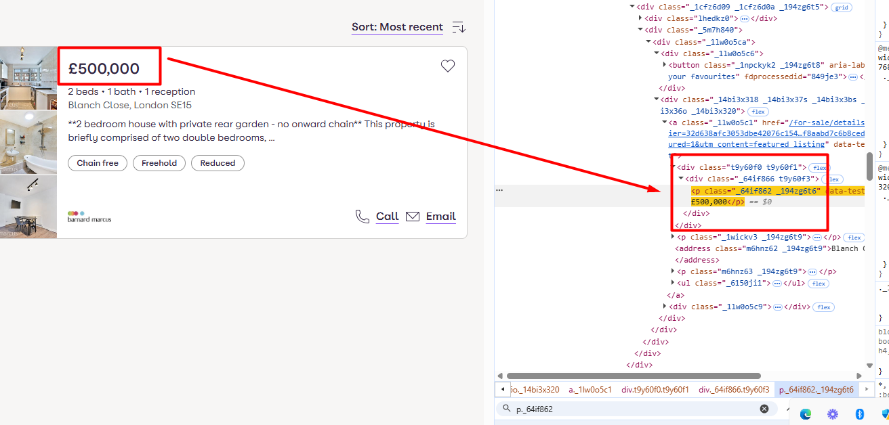The height and width of the screenshot is (425, 889).
Task: Expand the ul element _6150ji1 node
Action: coord(673,283)
